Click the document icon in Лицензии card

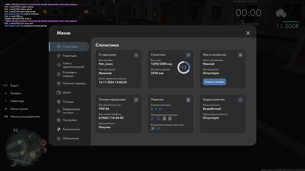(x=188, y=100)
